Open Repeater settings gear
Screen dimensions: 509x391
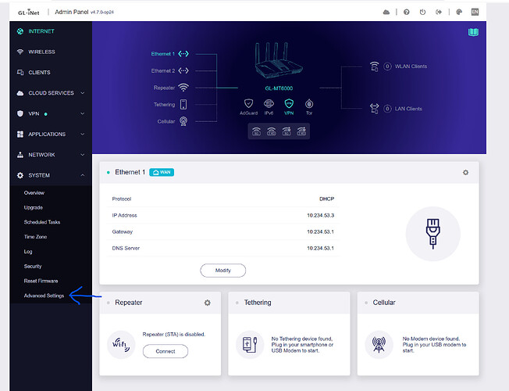click(x=207, y=303)
